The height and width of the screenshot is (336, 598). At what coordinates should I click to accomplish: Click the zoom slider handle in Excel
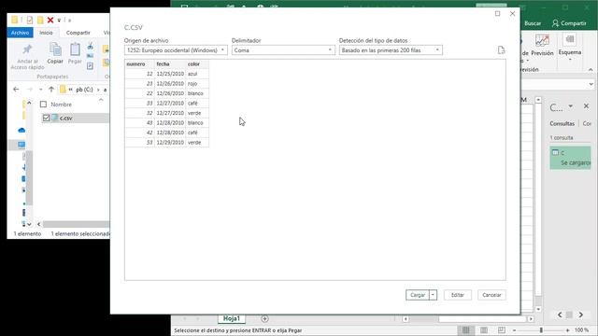(541, 330)
